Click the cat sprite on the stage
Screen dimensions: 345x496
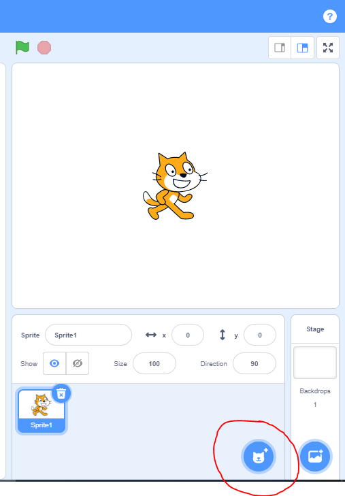175,186
